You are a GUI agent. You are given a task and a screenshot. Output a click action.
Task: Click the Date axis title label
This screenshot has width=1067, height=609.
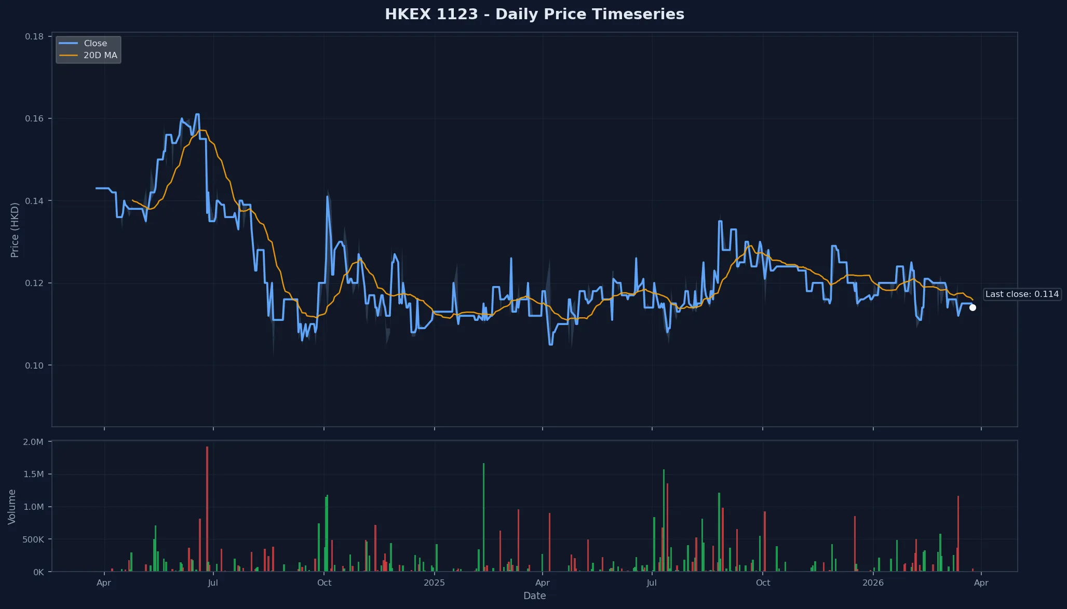click(534, 596)
